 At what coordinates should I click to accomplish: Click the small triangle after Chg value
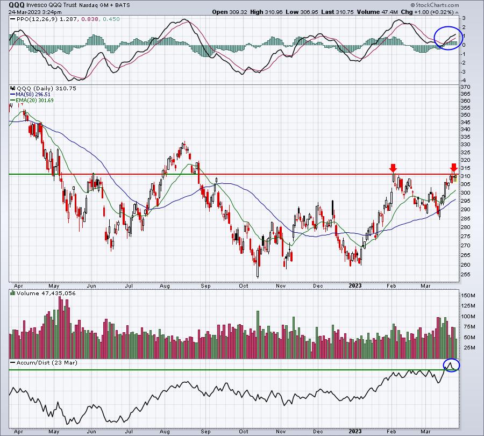[x=457, y=12]
